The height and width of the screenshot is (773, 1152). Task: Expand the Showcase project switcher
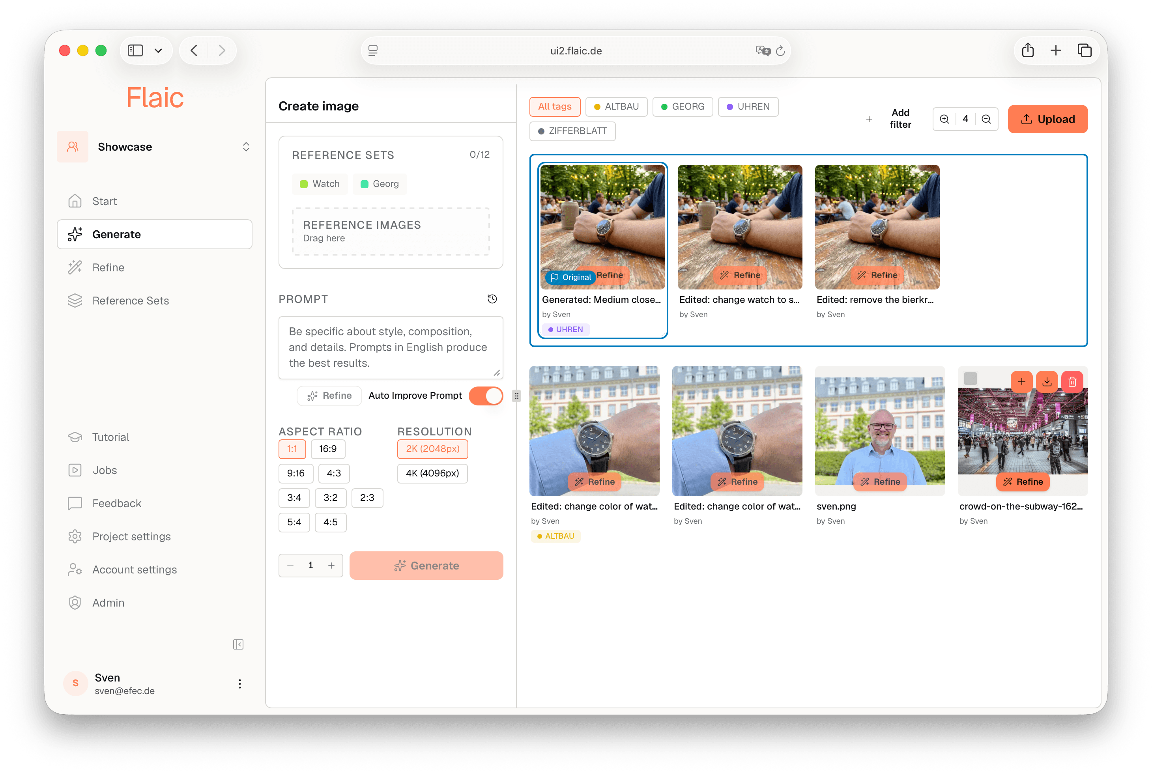(x=246, y=147)
